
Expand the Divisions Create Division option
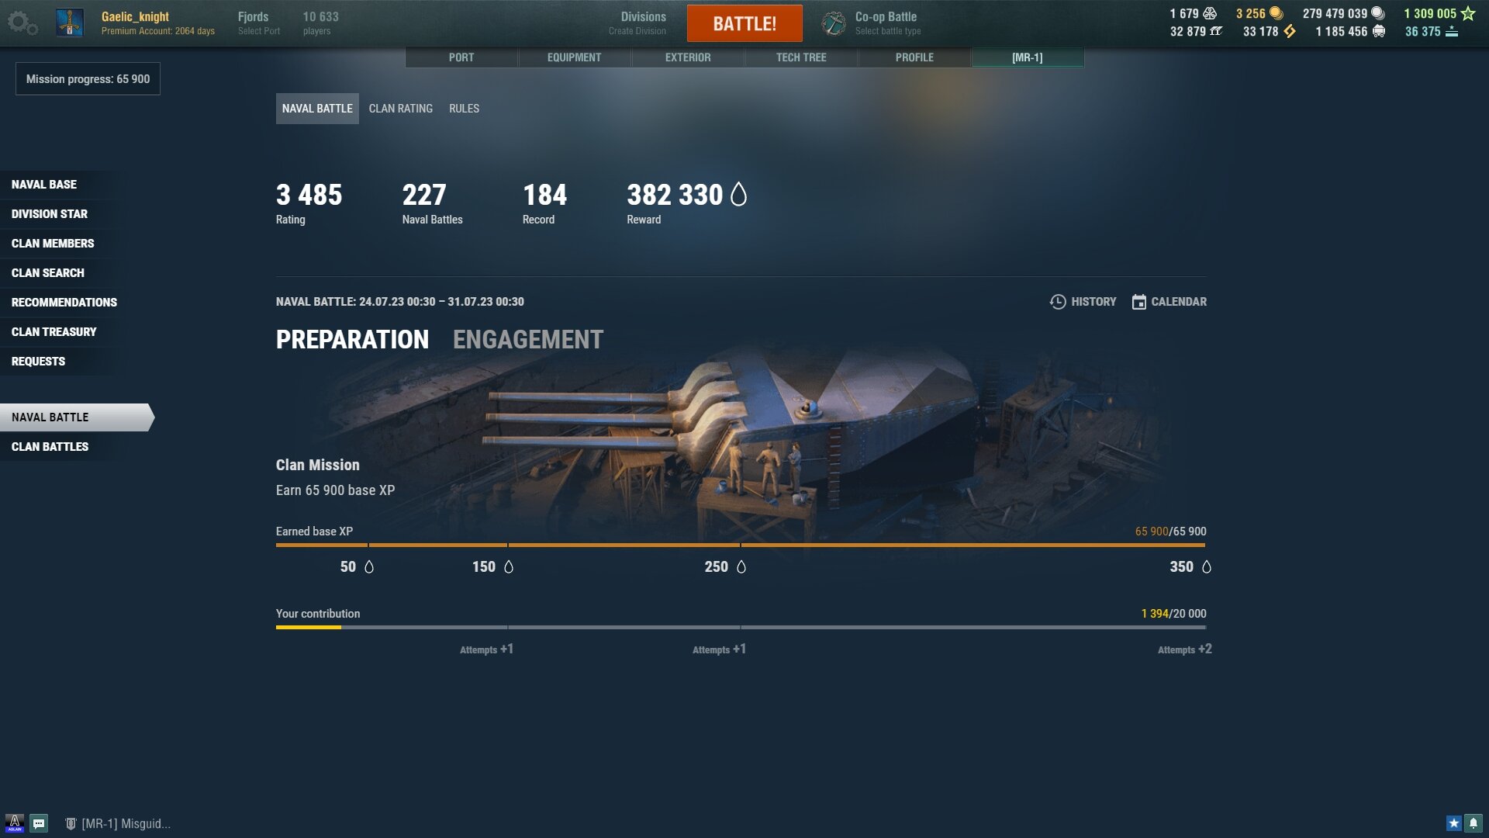[637, 23]
